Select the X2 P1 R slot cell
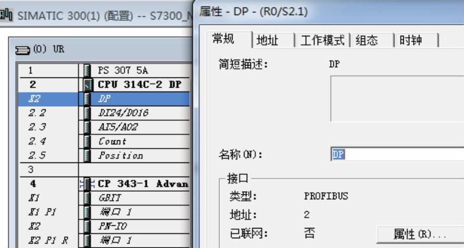The height and width of the screenshot is (248, 464). tap(48, 240)
